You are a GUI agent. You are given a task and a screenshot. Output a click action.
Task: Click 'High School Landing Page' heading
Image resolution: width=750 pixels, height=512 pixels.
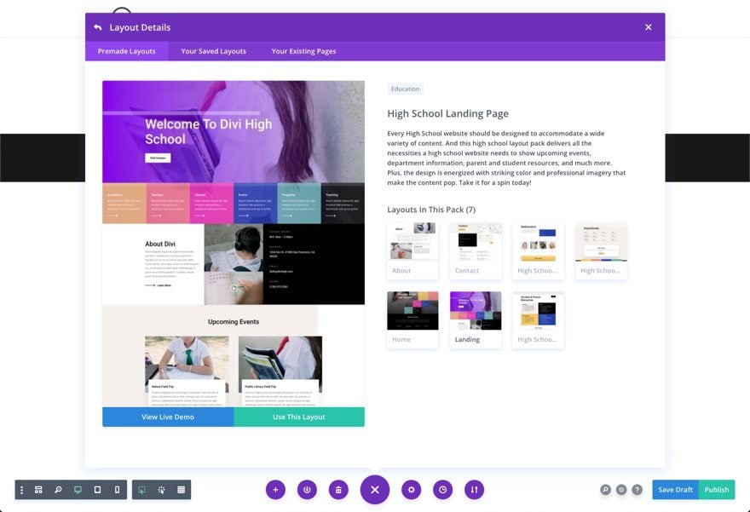click(447, 114)
